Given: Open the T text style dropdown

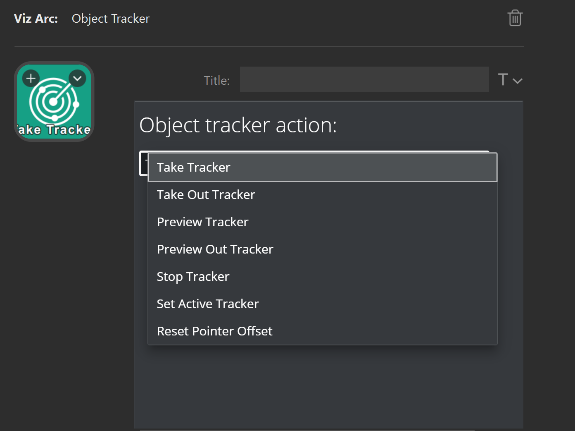Looking at the screenshot, I should coord(510,79).
